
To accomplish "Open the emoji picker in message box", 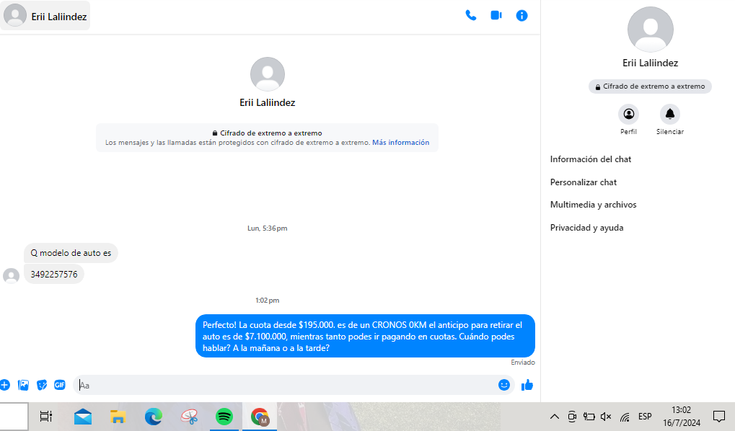I will [x=504, y=385].
